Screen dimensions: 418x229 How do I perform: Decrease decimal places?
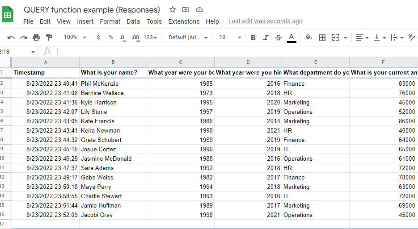123,38
